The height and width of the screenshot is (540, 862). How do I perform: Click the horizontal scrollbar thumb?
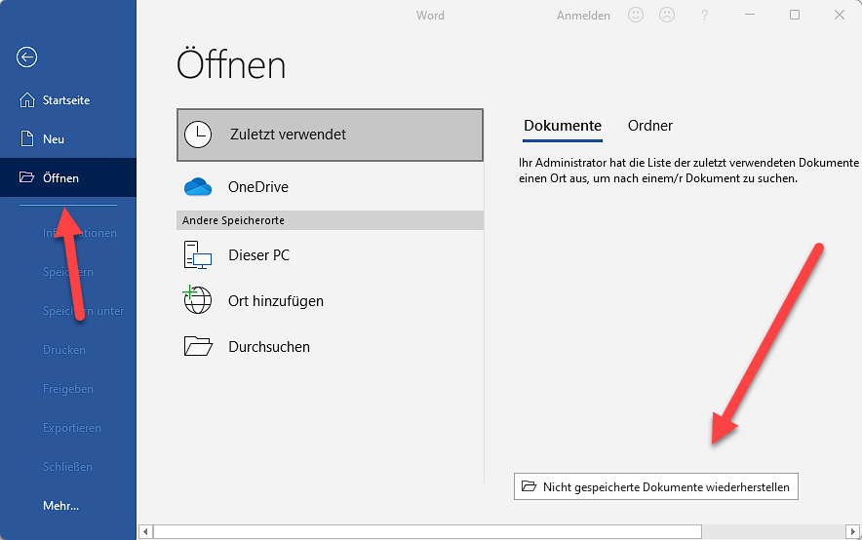coord(428,532)
